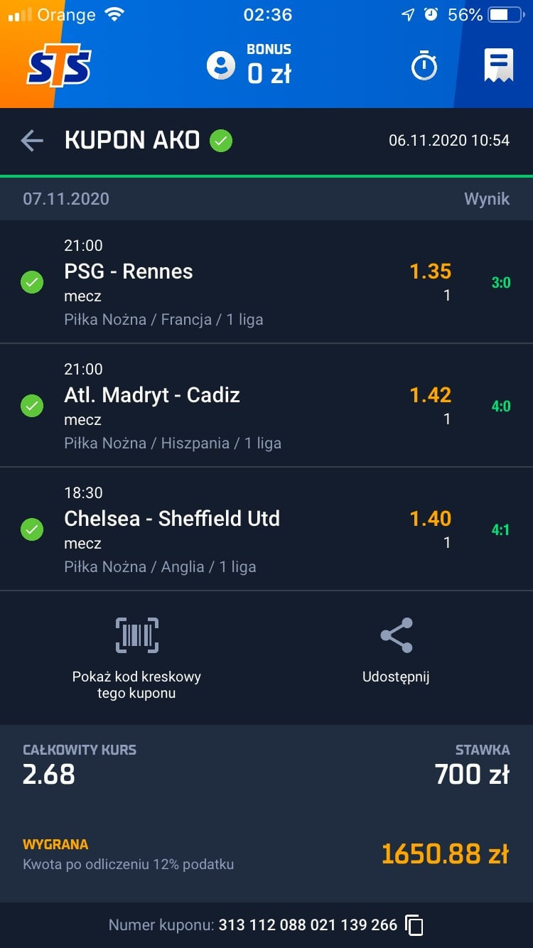Tap the 4:1 result score

[500, 530]
